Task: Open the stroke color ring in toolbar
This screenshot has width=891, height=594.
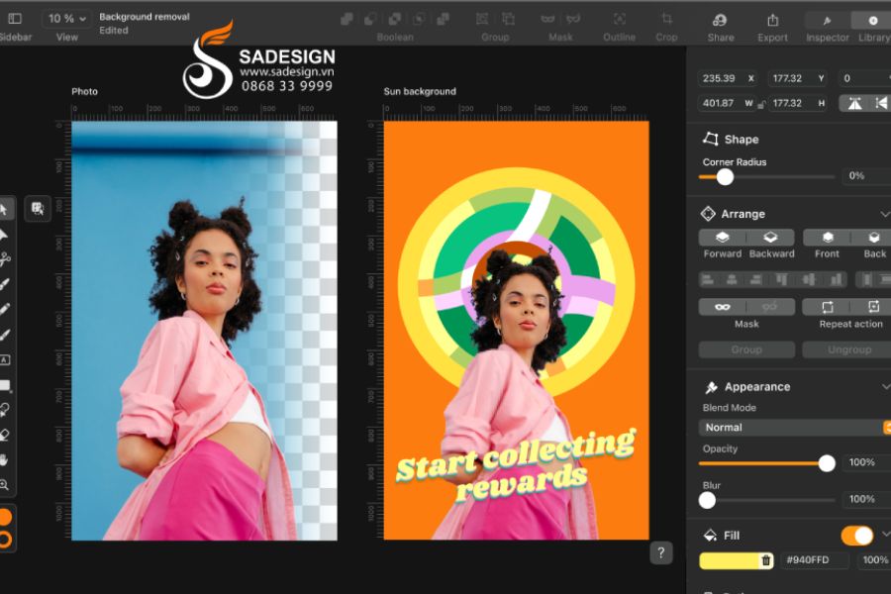Action: click(5, 539)
